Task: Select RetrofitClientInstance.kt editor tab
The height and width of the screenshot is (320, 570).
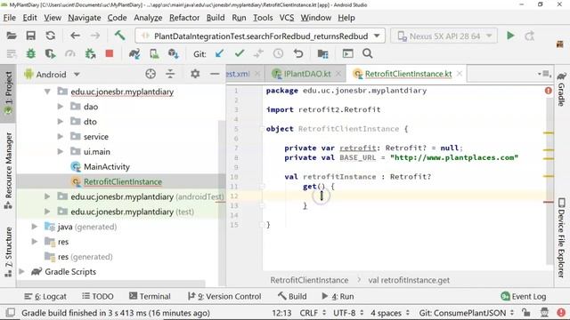Action: pos(406,74)
